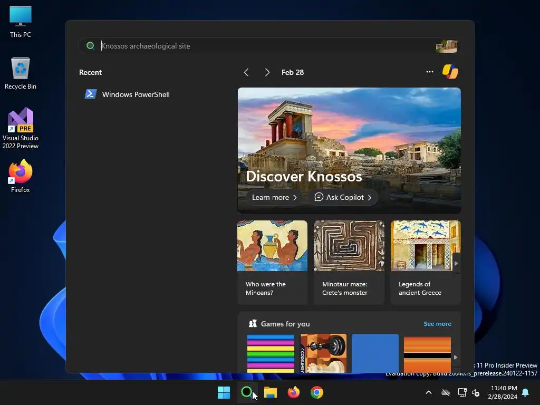This screenshot has width=540, height=405.
Task: Open the three-dots options menu
Action: [429, 72]
